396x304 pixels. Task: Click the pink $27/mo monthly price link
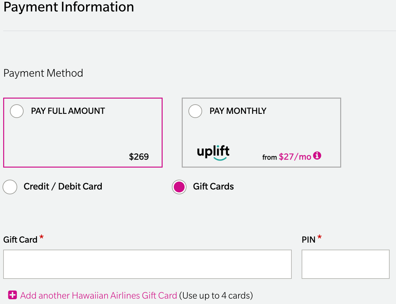[x=295, y=156]
